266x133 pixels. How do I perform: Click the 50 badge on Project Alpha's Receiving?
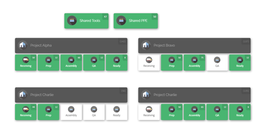pyautogui.click(x=33, y=58)
